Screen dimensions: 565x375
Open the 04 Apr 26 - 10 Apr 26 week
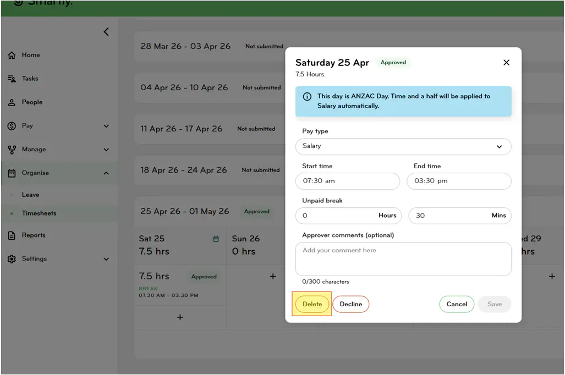pyautogui.click(x=184, y=87)
